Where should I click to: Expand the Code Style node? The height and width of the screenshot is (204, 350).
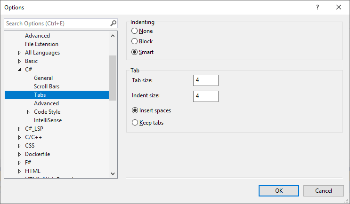[x=28, y=112]
